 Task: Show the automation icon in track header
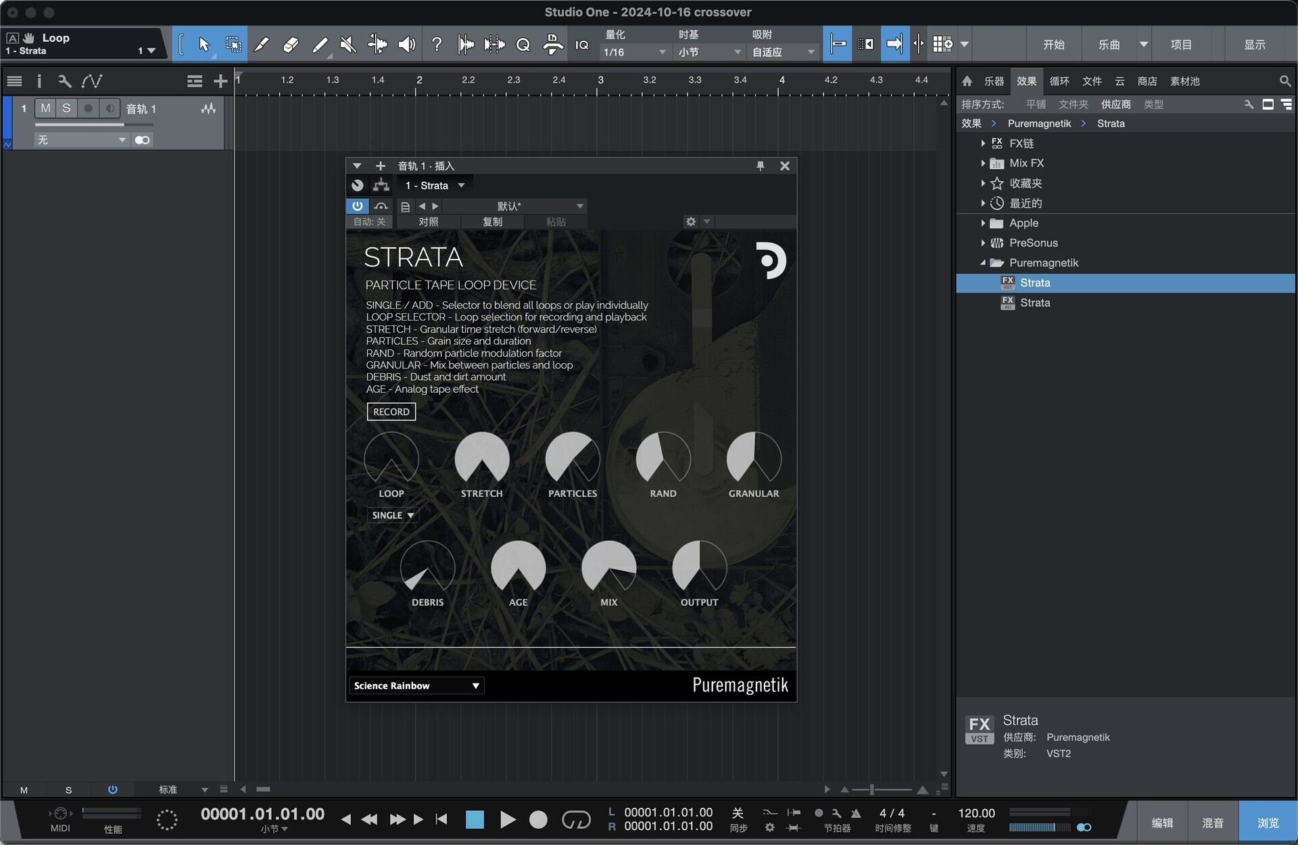[x=91, y=81]
